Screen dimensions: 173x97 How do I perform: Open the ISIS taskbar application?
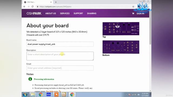(x=49, y=95)
